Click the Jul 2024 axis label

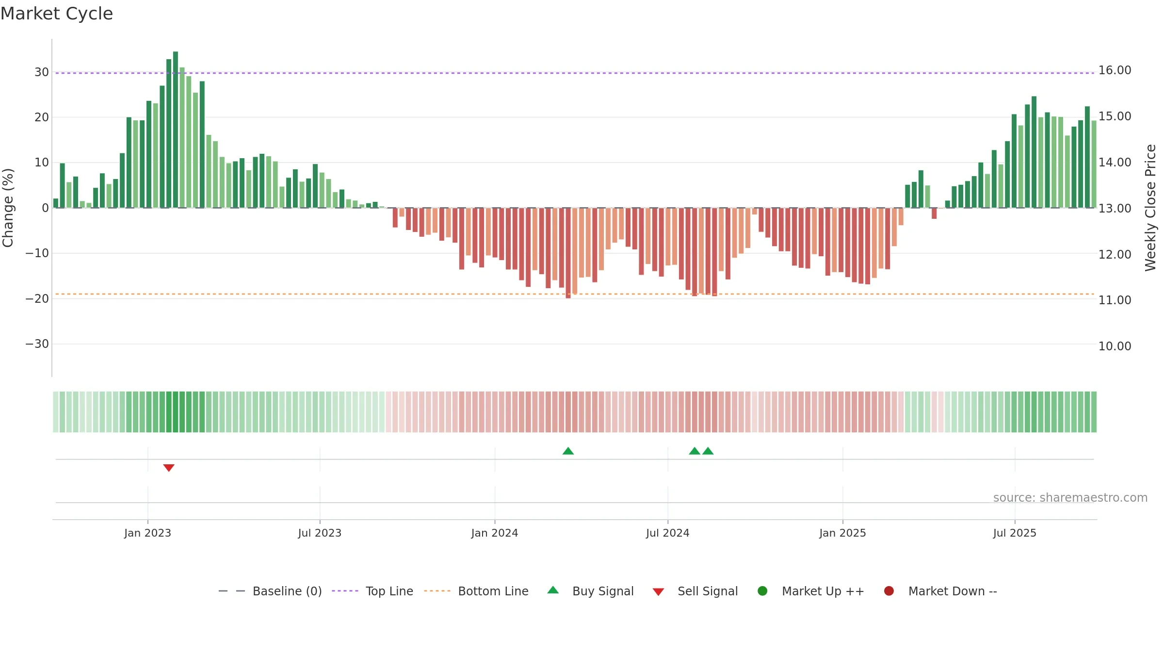[668, 533]
